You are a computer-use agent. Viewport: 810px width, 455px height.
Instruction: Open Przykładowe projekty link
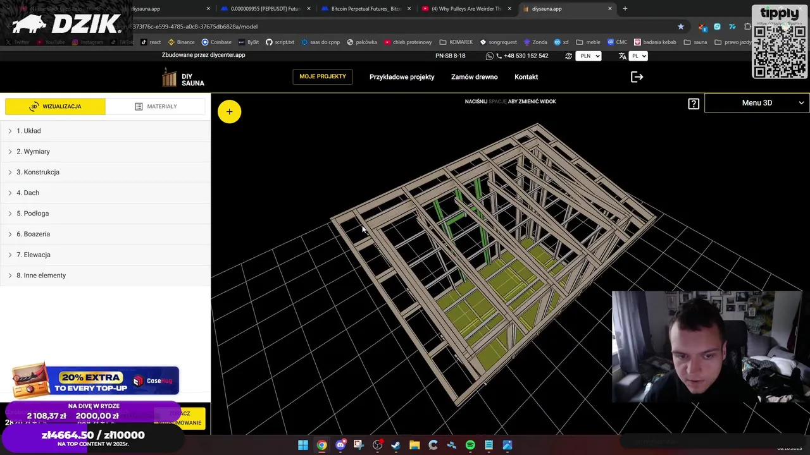402,77
